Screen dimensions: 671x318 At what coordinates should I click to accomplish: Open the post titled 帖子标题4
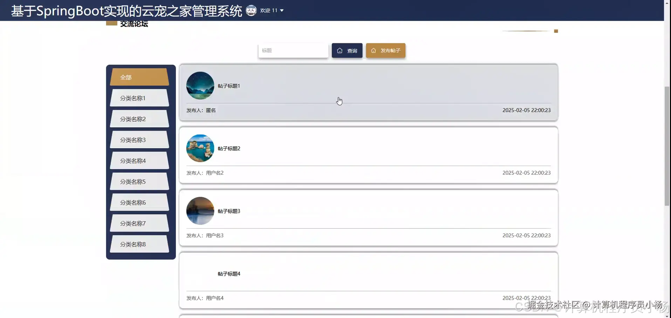click(x=228, y=274)
